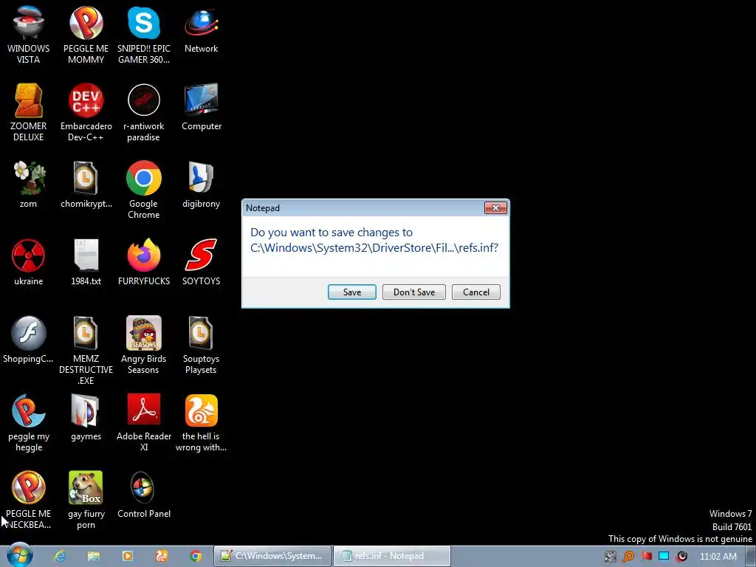Open UC Browser pinned on taskbar
Screen dimensions: 756x567
(x=162, y=556)
